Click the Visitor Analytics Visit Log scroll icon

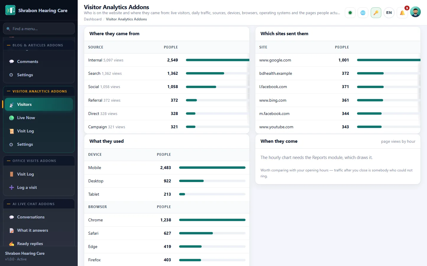click(x=12, y=131)
